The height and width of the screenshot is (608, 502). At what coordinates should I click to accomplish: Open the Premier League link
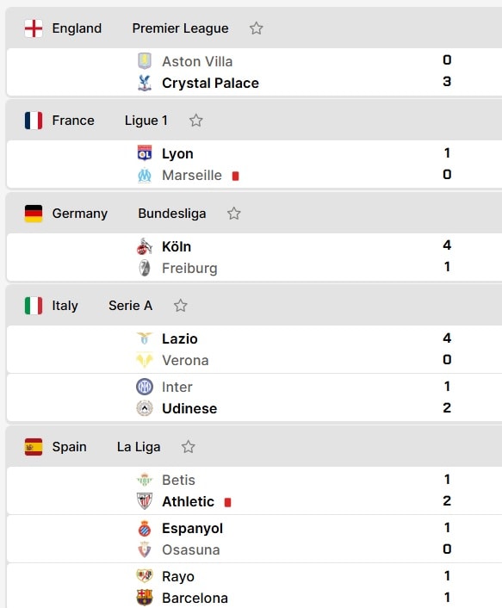180,28
